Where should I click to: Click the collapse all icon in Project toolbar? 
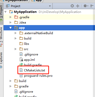pyautogui.click(x=78, y=6)
